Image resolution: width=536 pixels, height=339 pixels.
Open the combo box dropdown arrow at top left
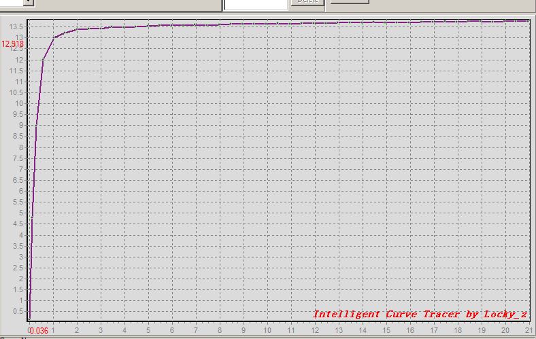tap(29, 3)
